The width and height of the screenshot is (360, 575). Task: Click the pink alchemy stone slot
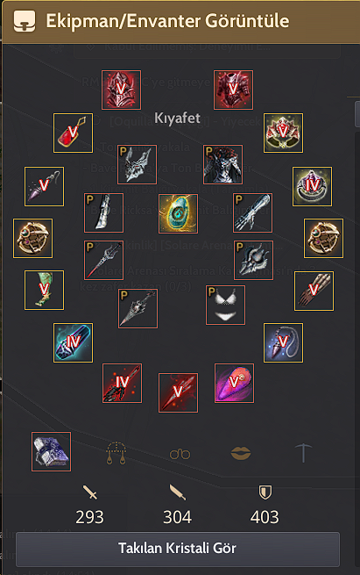234,384
